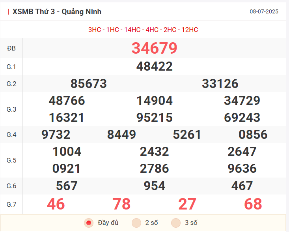Select the 2 số radio option

(x=136, y=223)
